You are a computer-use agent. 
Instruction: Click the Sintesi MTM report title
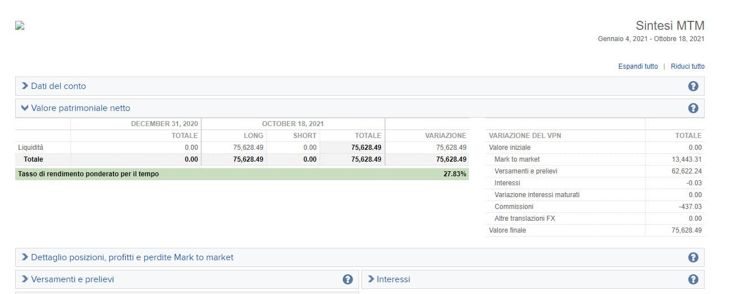pyautogui.click(x=670, y=26)
